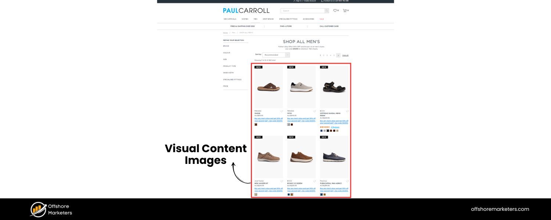Select the black colour swatch on the OFFROAD sandal
Image resolution: width=551 pixels, height=220 pixels.
(x=328, y=131)
